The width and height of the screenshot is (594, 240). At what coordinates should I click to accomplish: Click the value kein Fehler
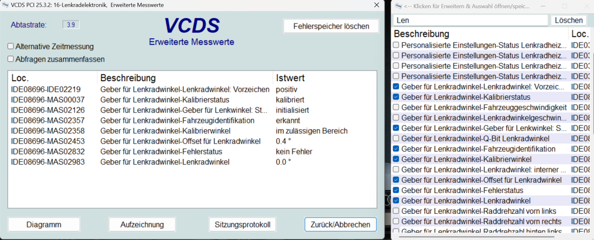(294, 152)
